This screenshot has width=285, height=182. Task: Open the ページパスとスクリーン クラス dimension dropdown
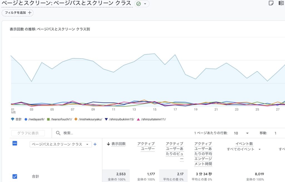(61, 144)
